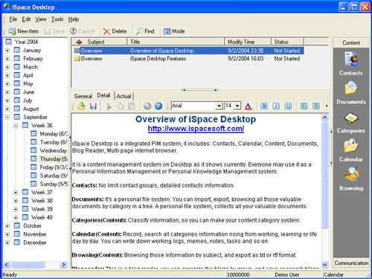The width and height of the screenshot is (372, 279).
Task: Click the New Item toolbar button
Action: 24,31
